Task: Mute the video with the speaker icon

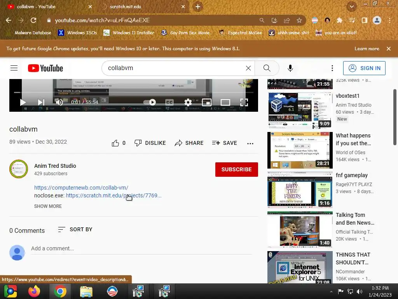Action: pos(59,102)
